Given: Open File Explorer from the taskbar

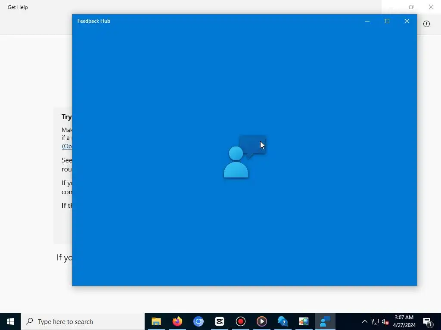Looking at the screenshot, I should [156, 321].
